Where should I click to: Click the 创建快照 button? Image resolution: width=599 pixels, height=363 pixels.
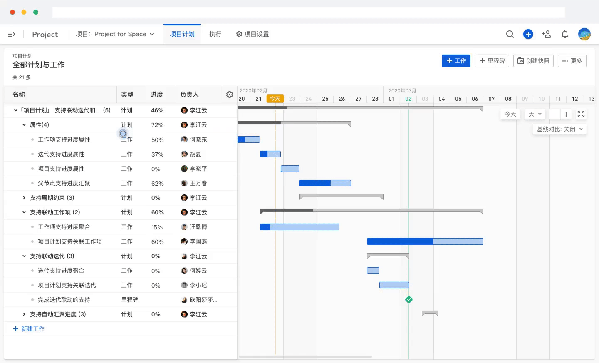click(x=533, y=61)
